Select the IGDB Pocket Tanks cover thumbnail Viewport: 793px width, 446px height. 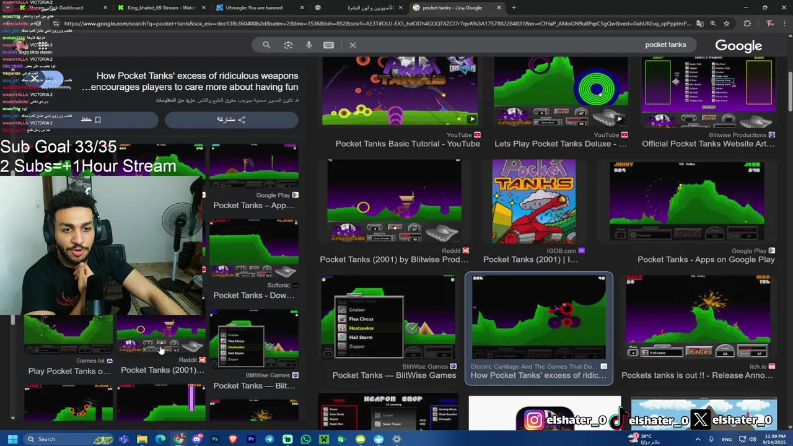533,201
